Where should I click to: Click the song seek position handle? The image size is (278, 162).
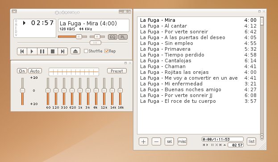(95, 43)
